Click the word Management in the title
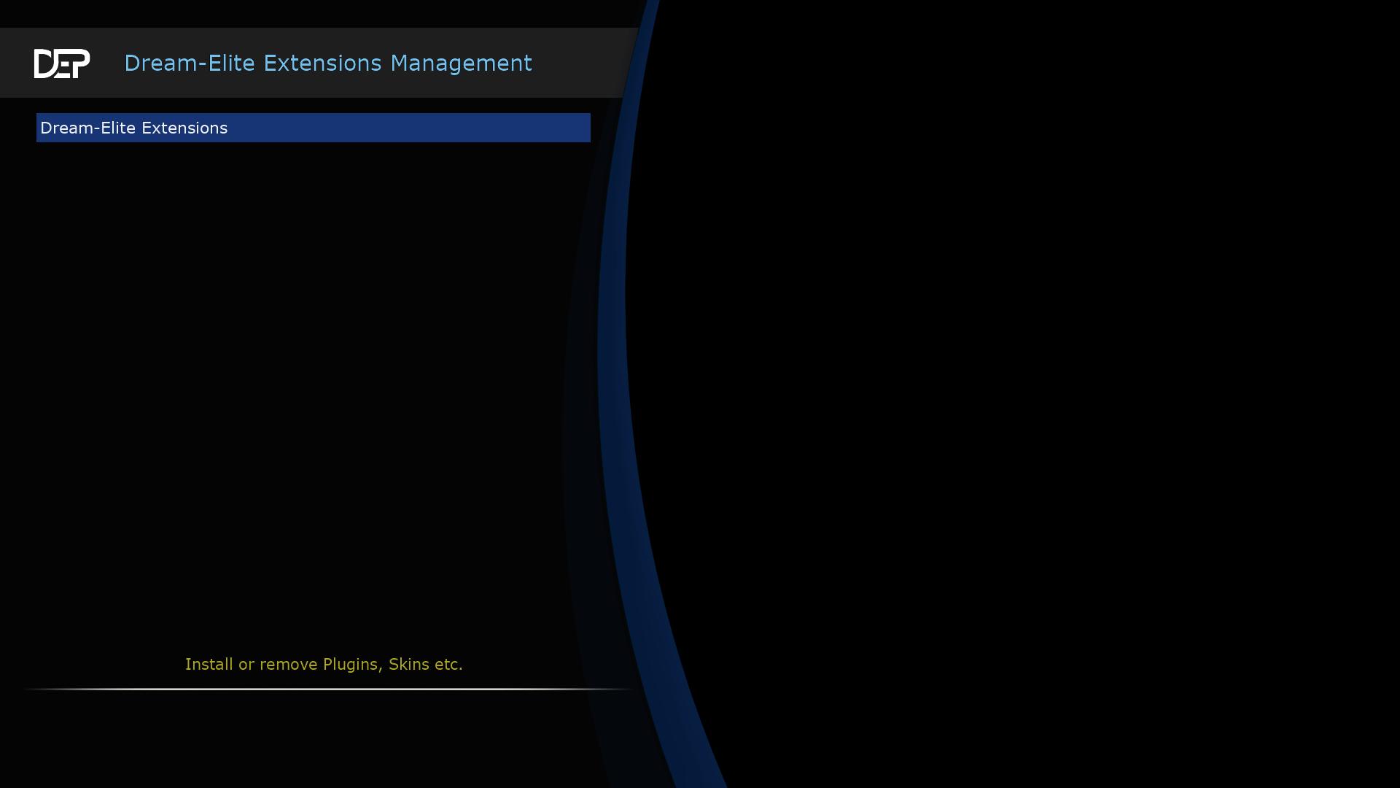This screenshot has height=788, width=1400. point(461,63)
